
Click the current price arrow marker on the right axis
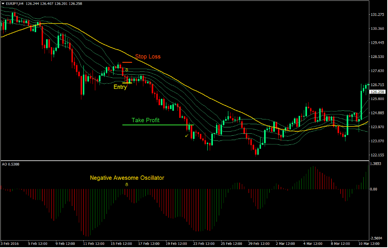point(368,85)
